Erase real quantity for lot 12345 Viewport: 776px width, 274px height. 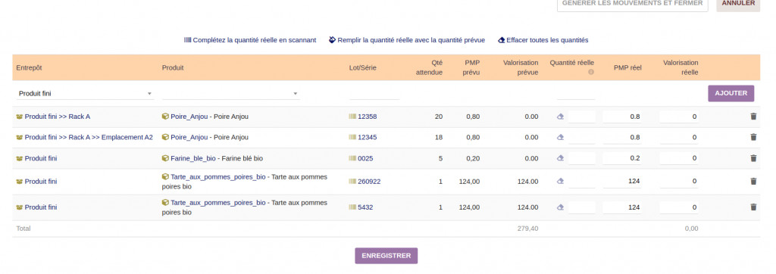pos(560,138)
